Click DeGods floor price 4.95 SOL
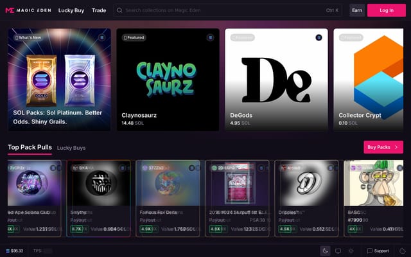411x257 pixels. tap(240, 123)
